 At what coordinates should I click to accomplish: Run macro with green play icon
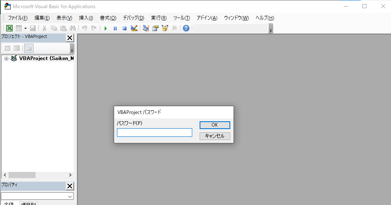click(106, 29)
